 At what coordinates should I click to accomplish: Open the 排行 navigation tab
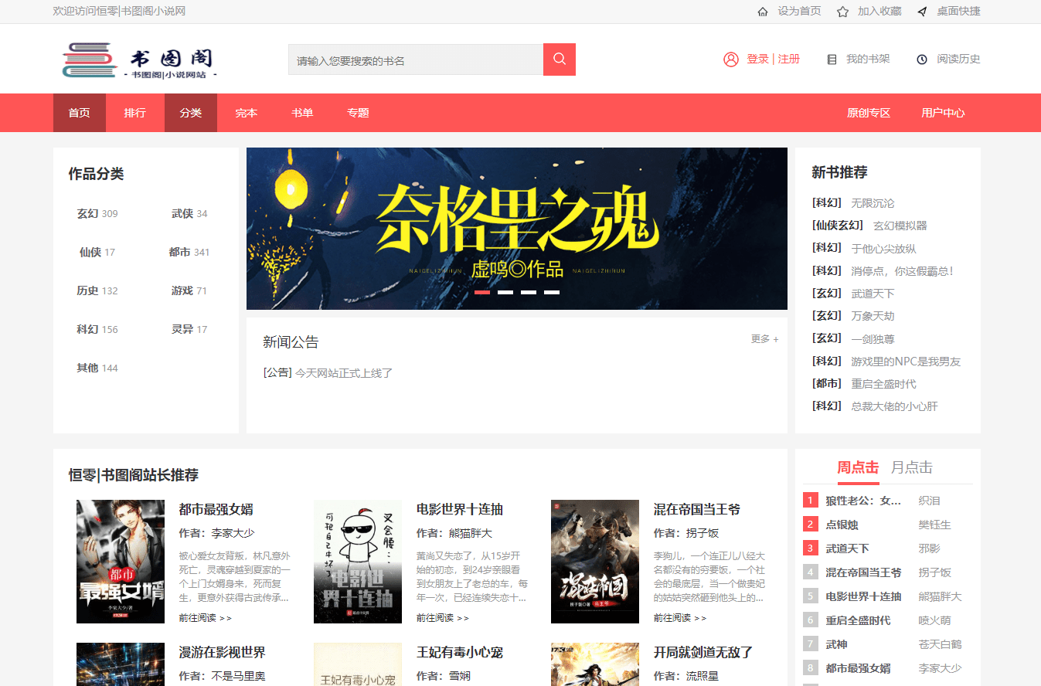click(x=134, y=113)
